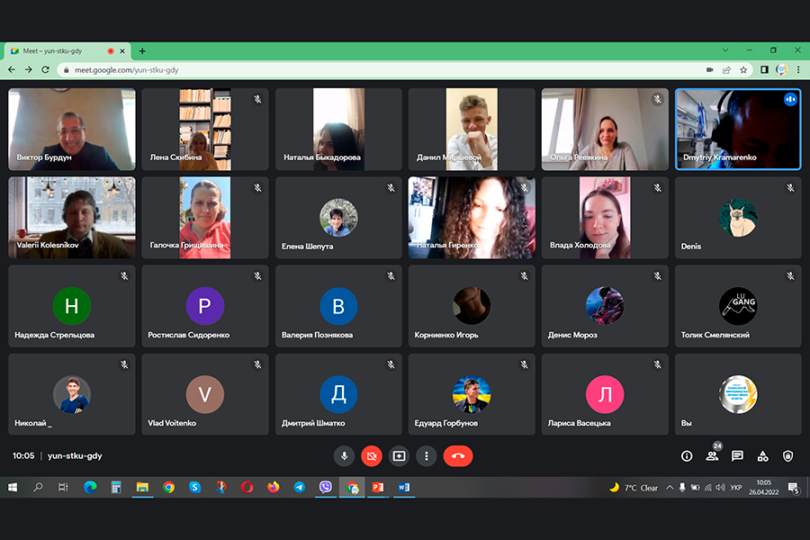Open the Chrome three-dot menu
Image resolution: width=810 pixels, height=540 pixels.
[798, 70]
